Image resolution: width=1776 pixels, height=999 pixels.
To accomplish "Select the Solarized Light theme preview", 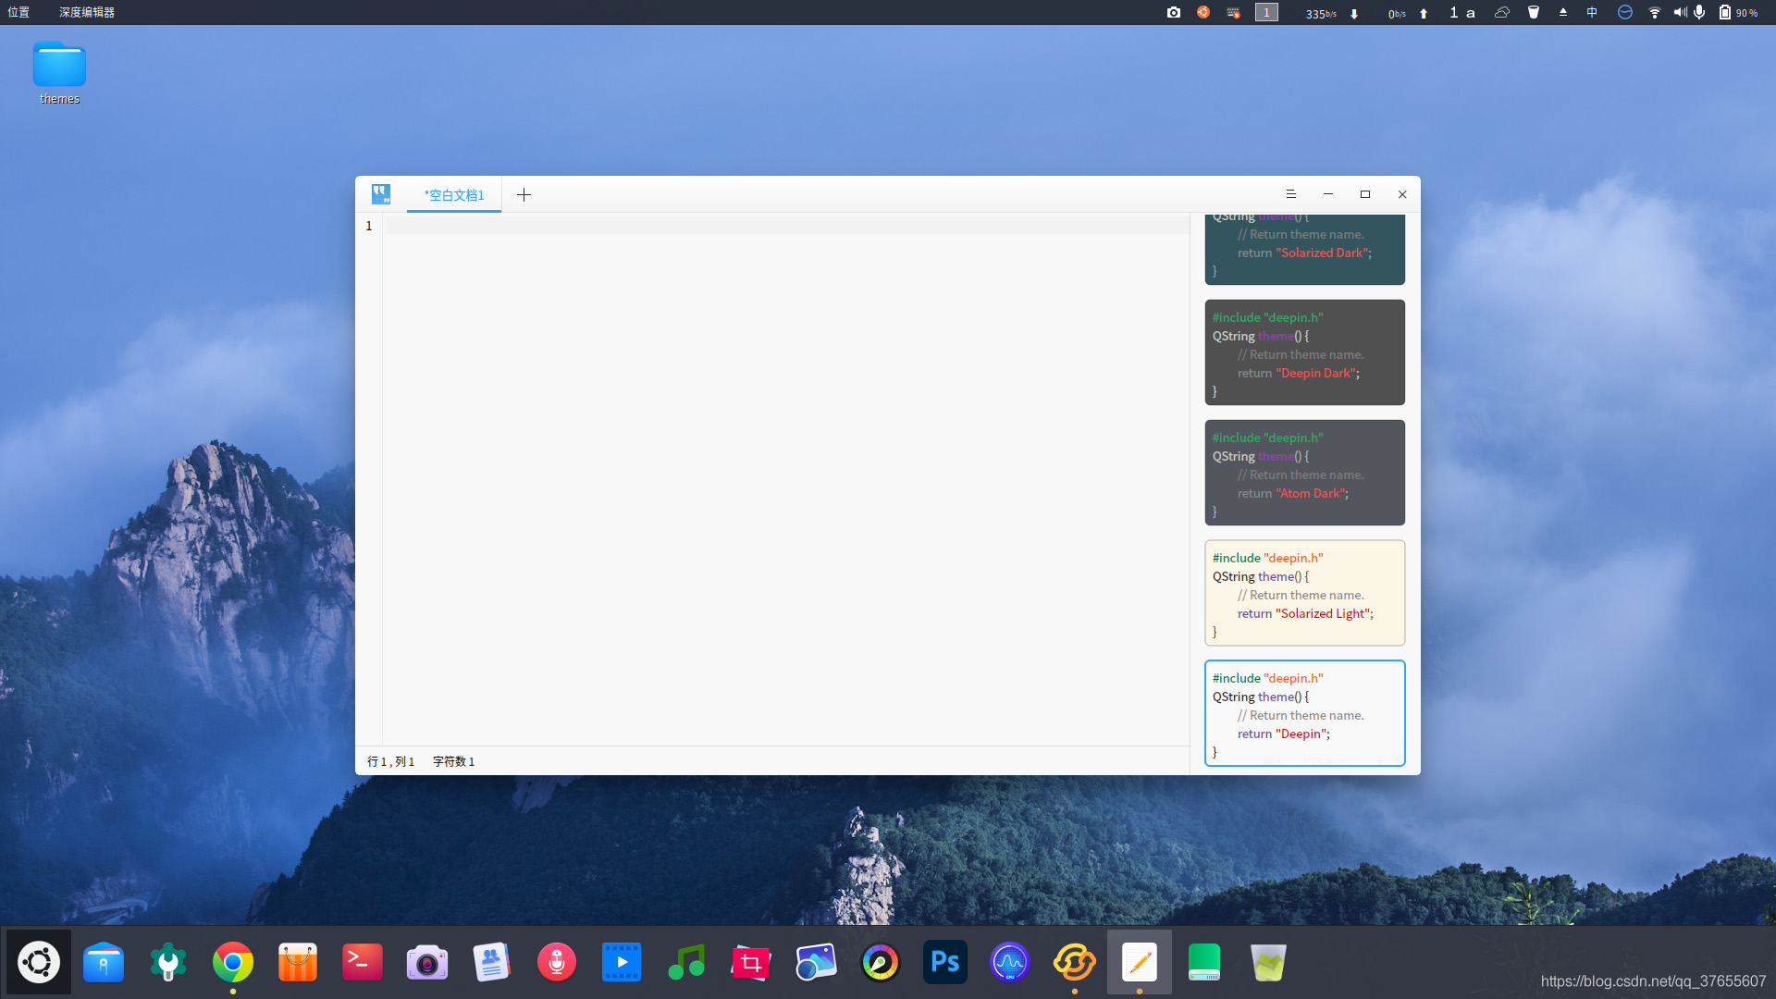I will pos(1304,593).
